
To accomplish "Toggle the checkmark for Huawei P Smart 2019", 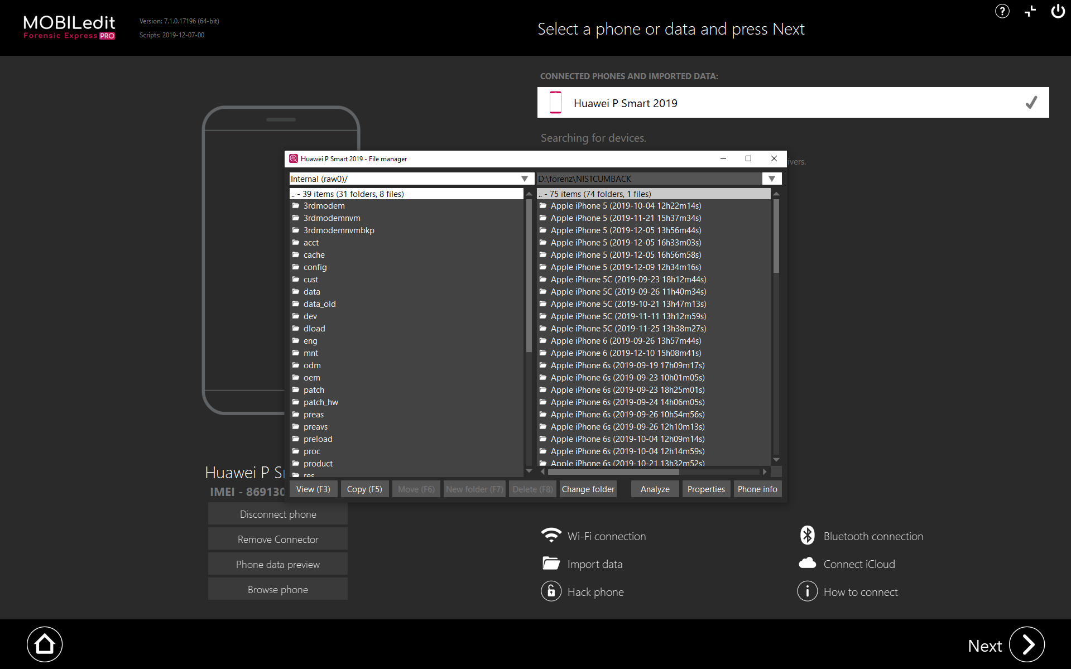I will coord(1031,103).
